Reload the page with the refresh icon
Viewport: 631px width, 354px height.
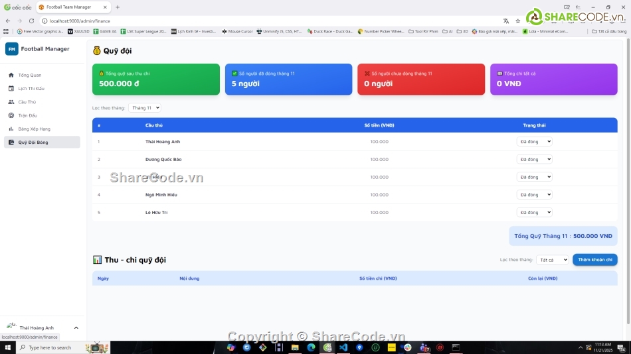tap(31, 21)
